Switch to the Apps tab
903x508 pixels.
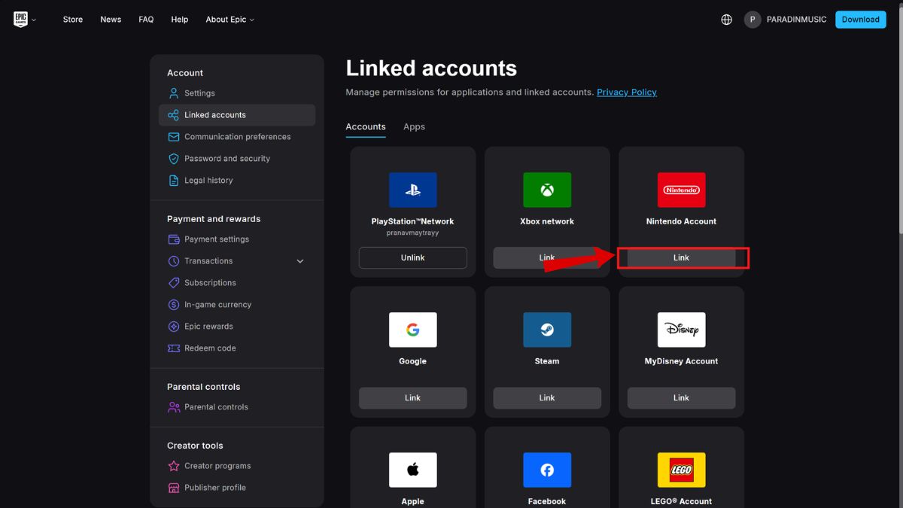tap(414, 126)
